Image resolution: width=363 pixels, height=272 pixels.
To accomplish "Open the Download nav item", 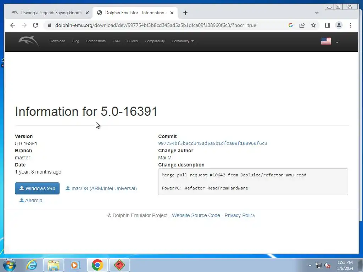I will 57,41.
